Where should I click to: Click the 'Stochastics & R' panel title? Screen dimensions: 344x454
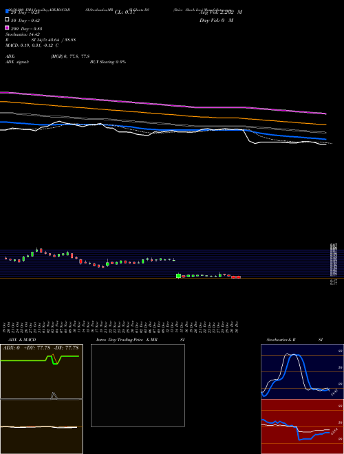click(281, 340)
